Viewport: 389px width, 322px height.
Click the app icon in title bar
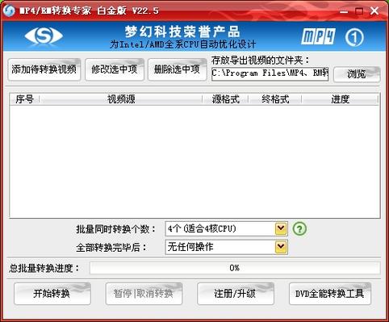point(9,10)
